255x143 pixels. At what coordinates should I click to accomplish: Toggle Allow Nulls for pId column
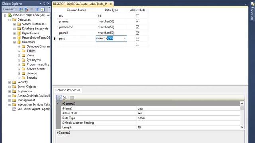click(137, 16)
